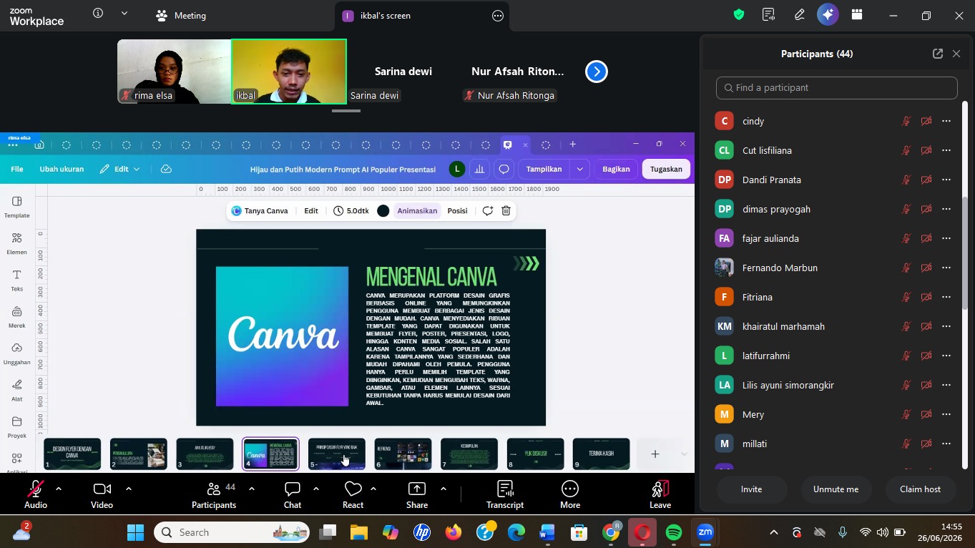Screen dimensions: 975x548
Task: Toggle Mery's muted microphone icon
Action: coord(906,414)
